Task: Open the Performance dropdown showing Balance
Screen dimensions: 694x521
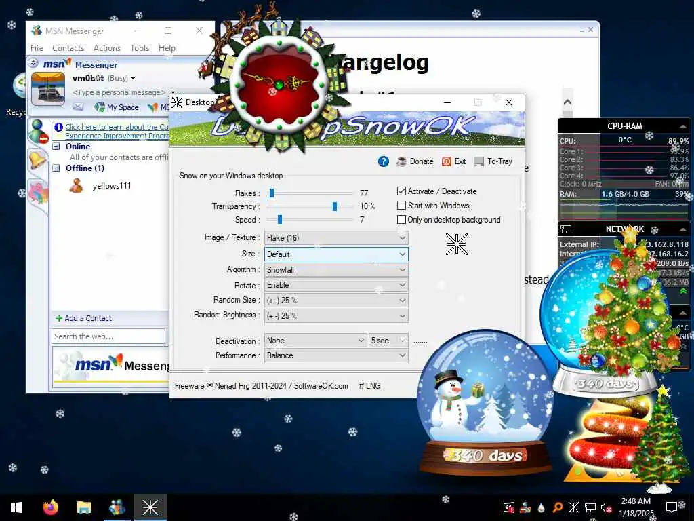Action: click(336, 355)
